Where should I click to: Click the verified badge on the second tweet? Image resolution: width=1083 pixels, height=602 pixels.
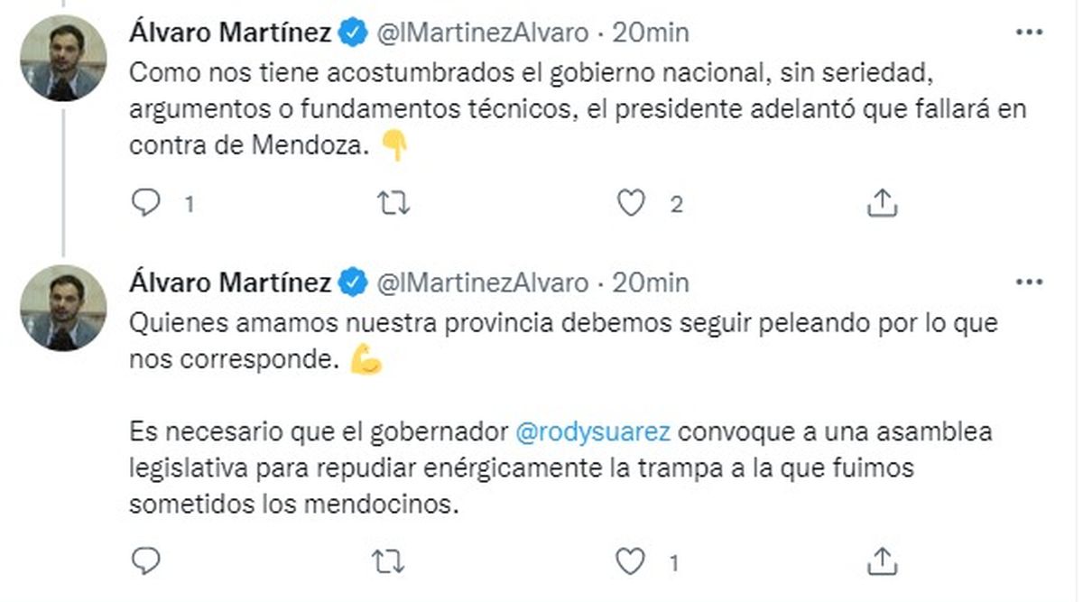coord(353,283)
